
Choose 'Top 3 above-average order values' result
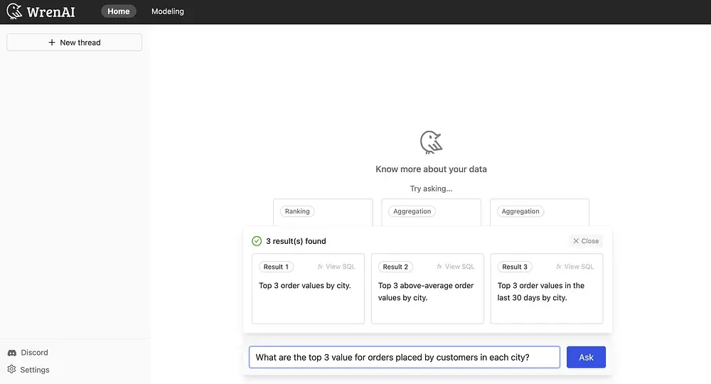[x=427, y=292]
